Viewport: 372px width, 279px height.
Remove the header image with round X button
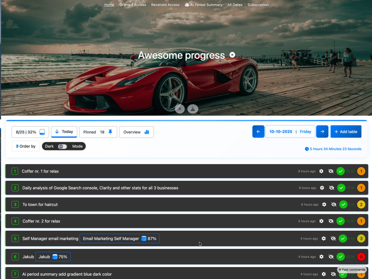[180, 109]
